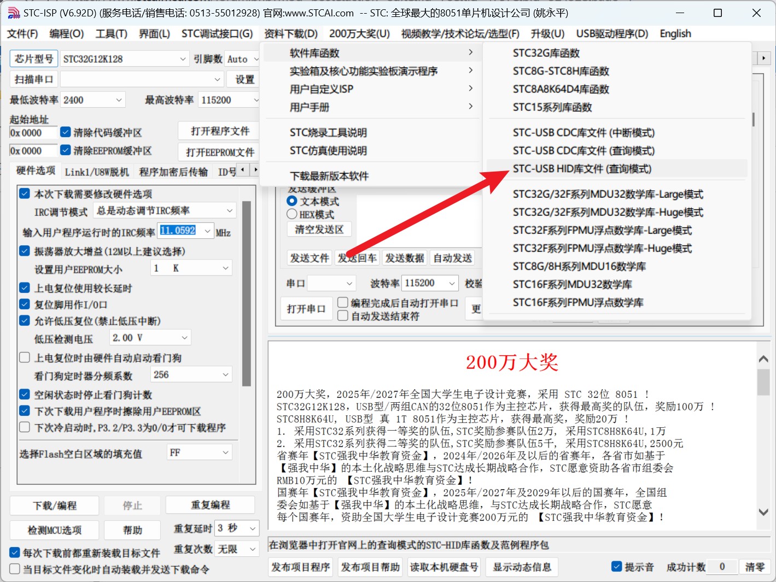
Task: Toggle 清除EEPROM缓冲区 checkbox
Action: click(65, 150)
